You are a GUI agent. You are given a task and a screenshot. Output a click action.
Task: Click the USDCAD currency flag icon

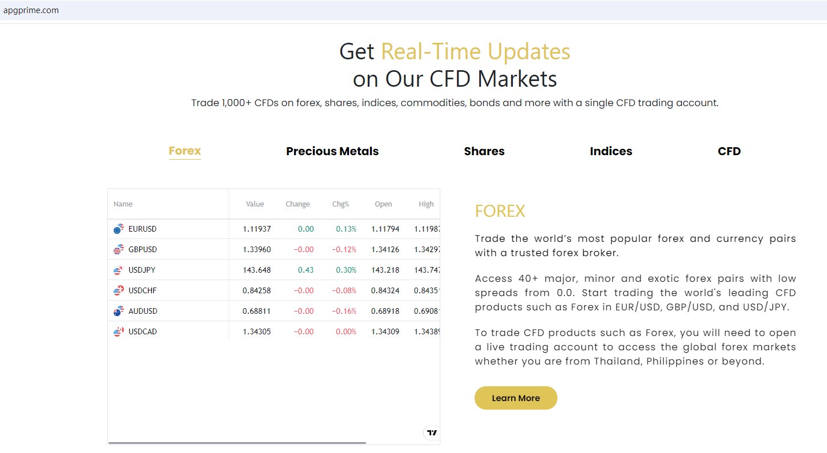[118, 331]
